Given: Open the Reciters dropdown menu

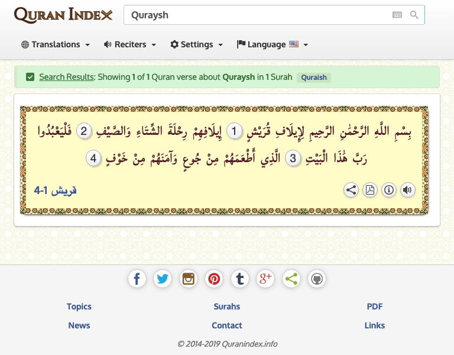Looking at the screenshot, I should point(130,44).
